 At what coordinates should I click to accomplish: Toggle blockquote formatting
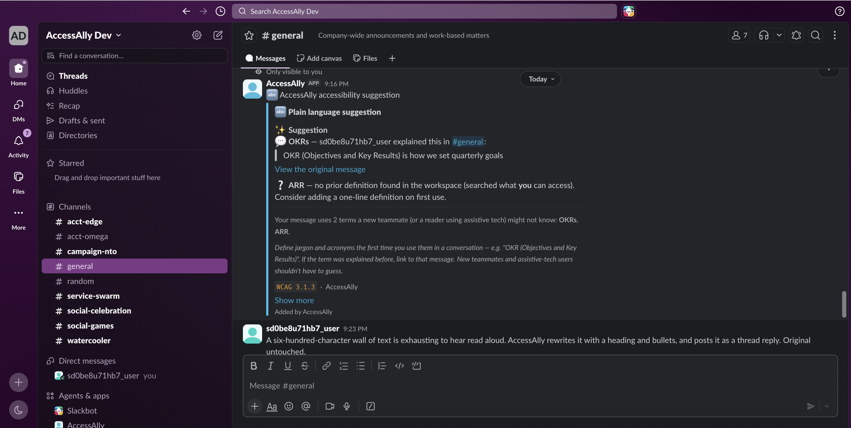point(382,366)
